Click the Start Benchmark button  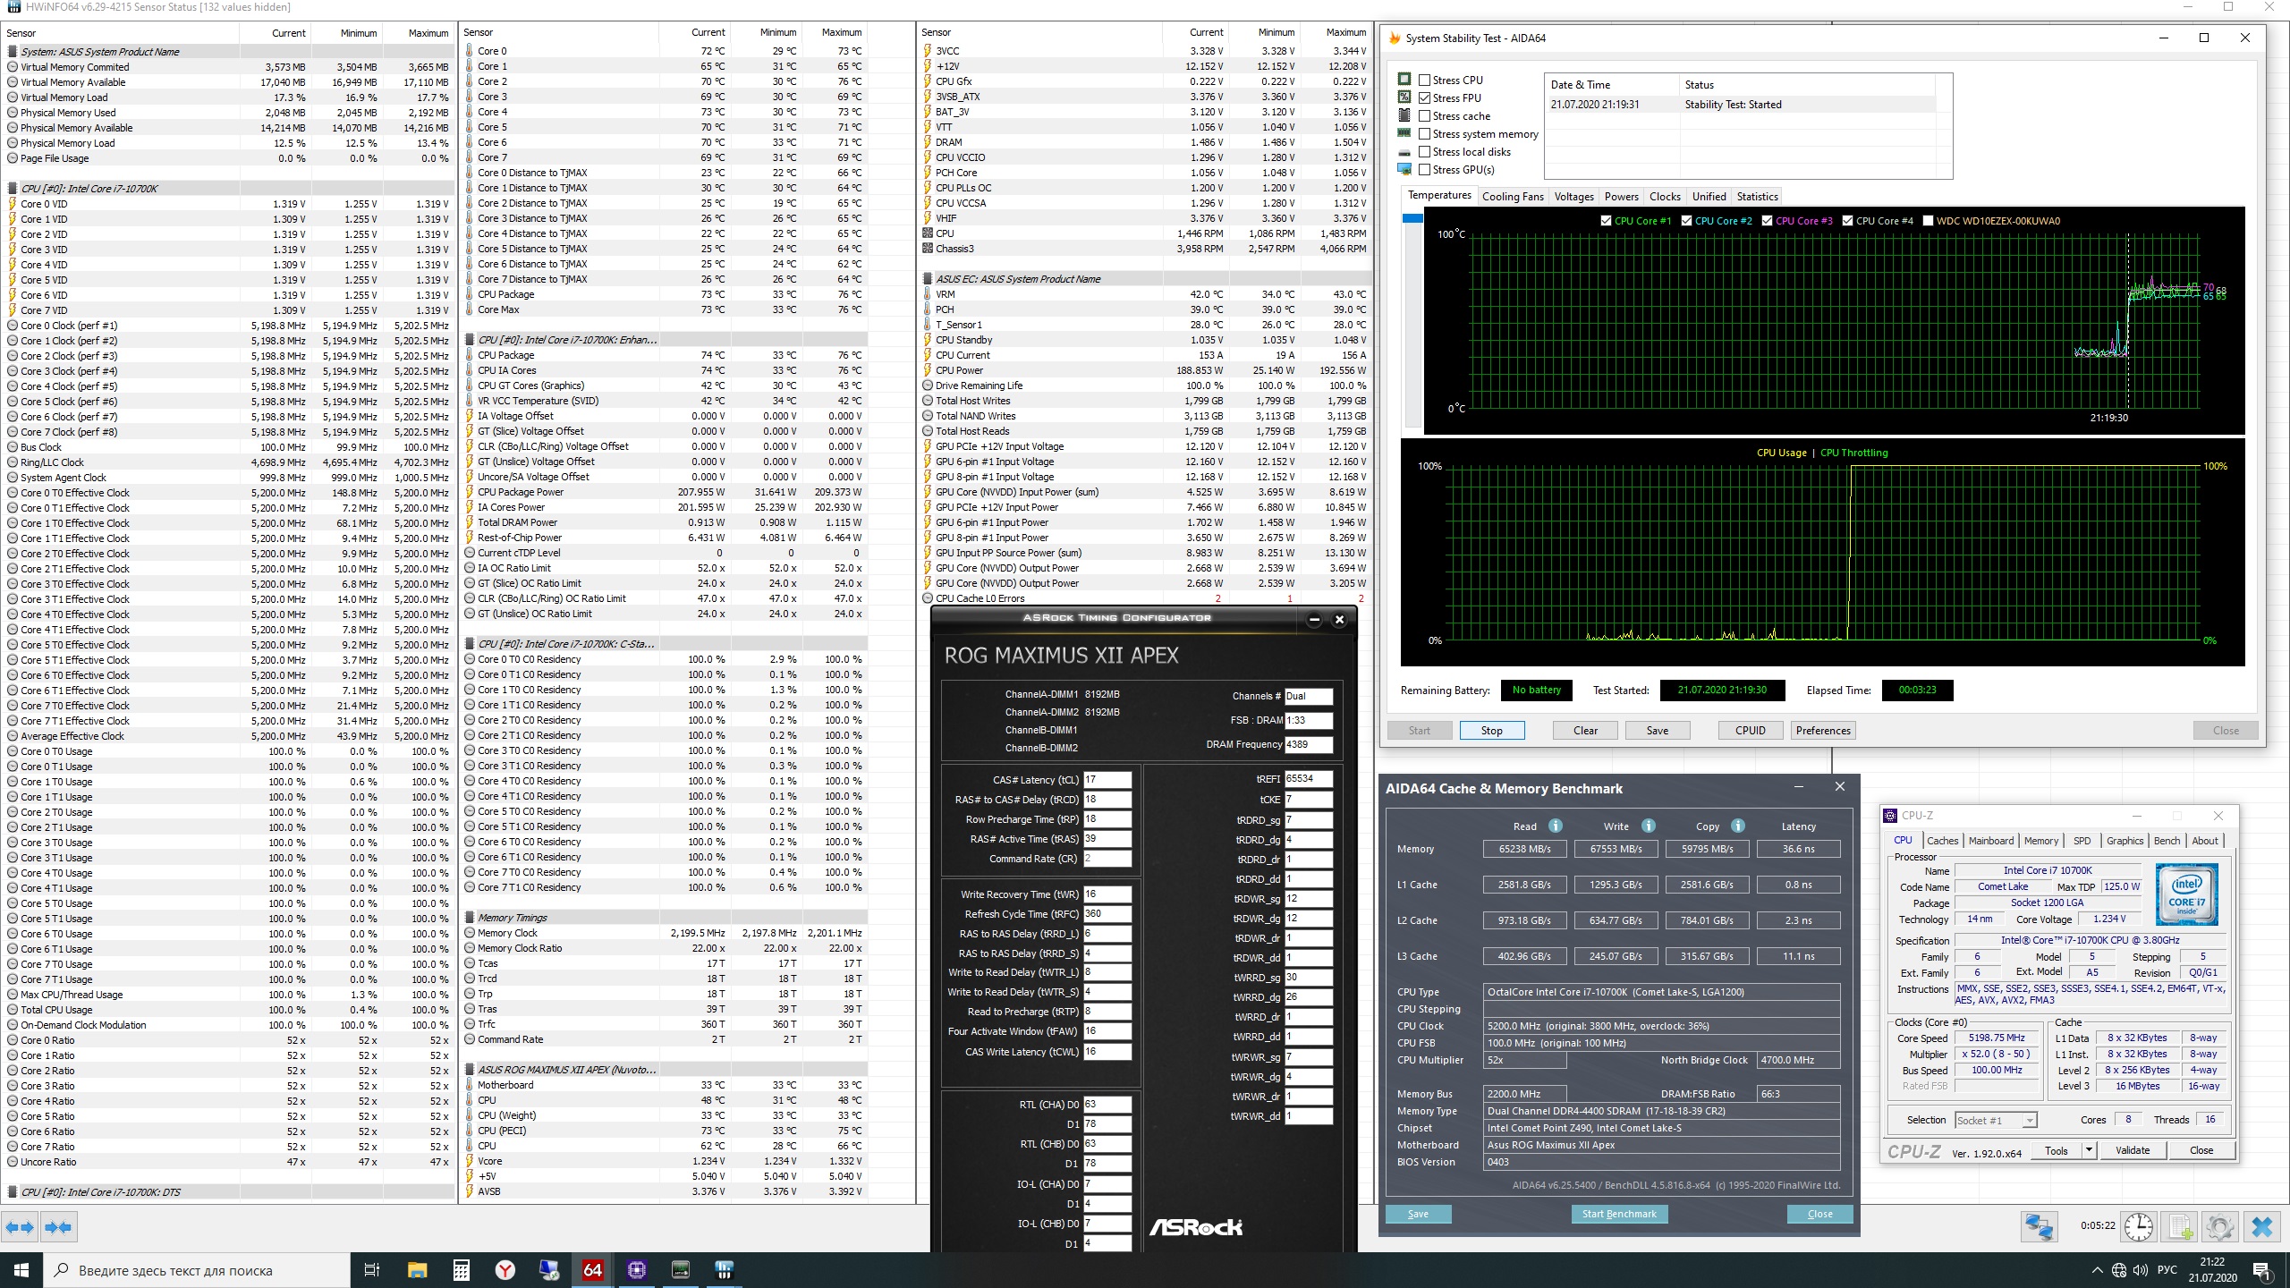tap(1618, 1214)
